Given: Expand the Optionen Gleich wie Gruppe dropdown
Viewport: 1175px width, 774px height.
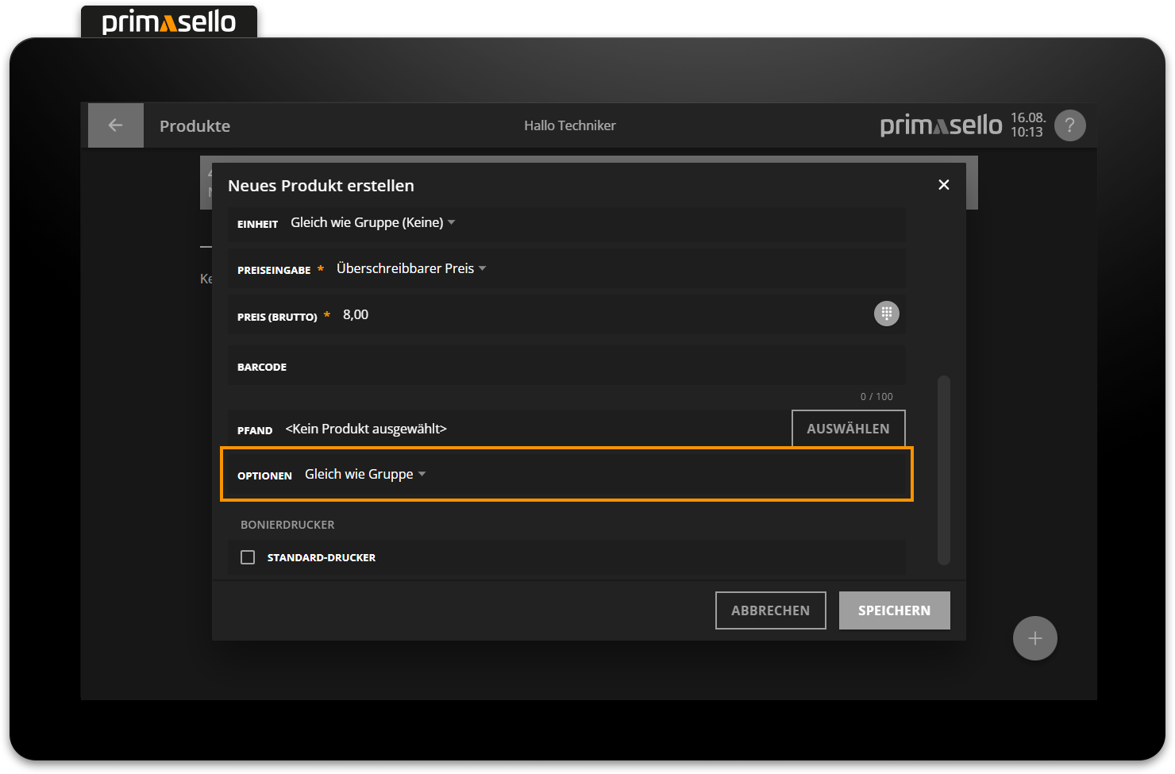Looking at the screenshot, I should (365, 473).
